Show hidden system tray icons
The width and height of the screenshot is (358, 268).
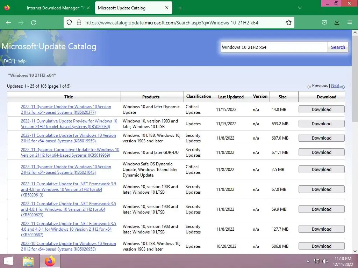(x=308, y=261)
